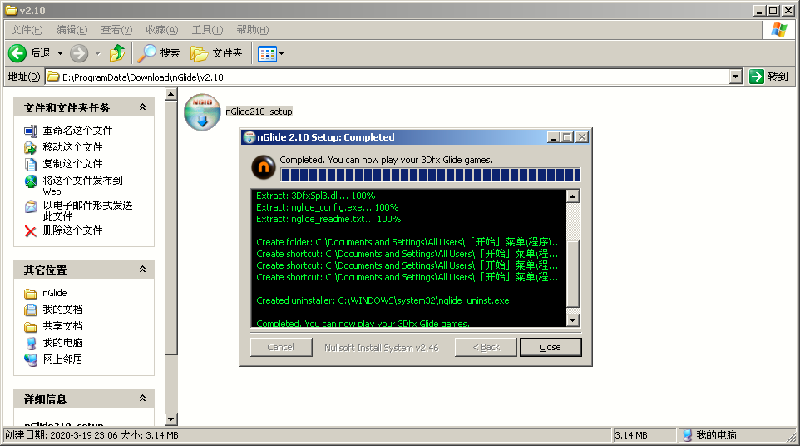
Task: Collapse the 文件和文件夹任务 panel
Action: coord(143,107)
